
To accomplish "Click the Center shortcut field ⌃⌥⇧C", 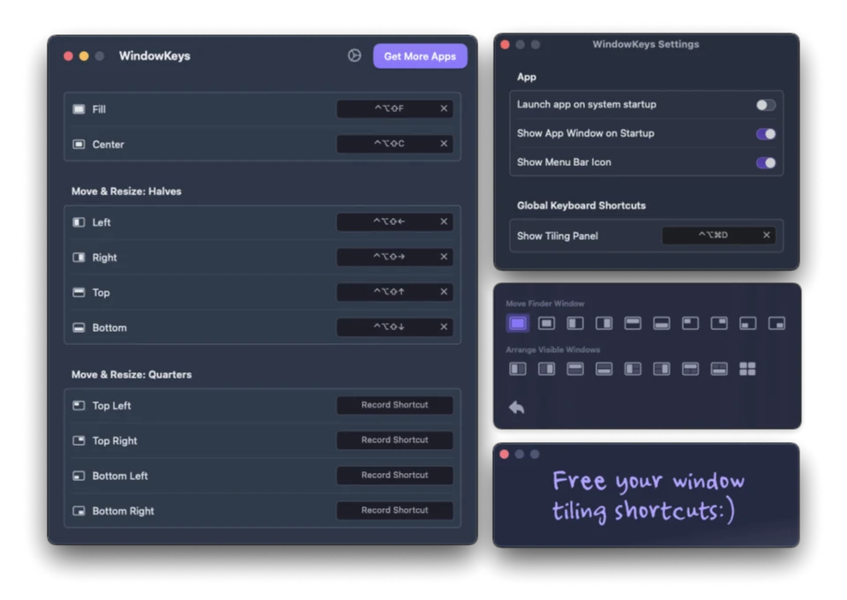I will tap(394, 144).
